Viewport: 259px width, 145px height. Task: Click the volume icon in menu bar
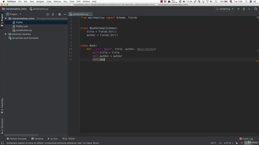pyautogui.click(x=211, y=2)
